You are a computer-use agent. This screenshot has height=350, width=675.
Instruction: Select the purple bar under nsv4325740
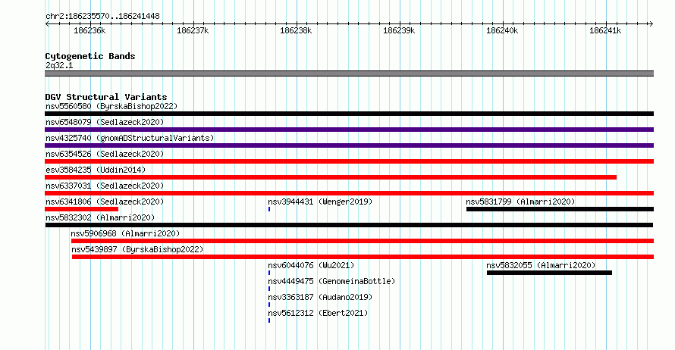(x=349, y=145)
